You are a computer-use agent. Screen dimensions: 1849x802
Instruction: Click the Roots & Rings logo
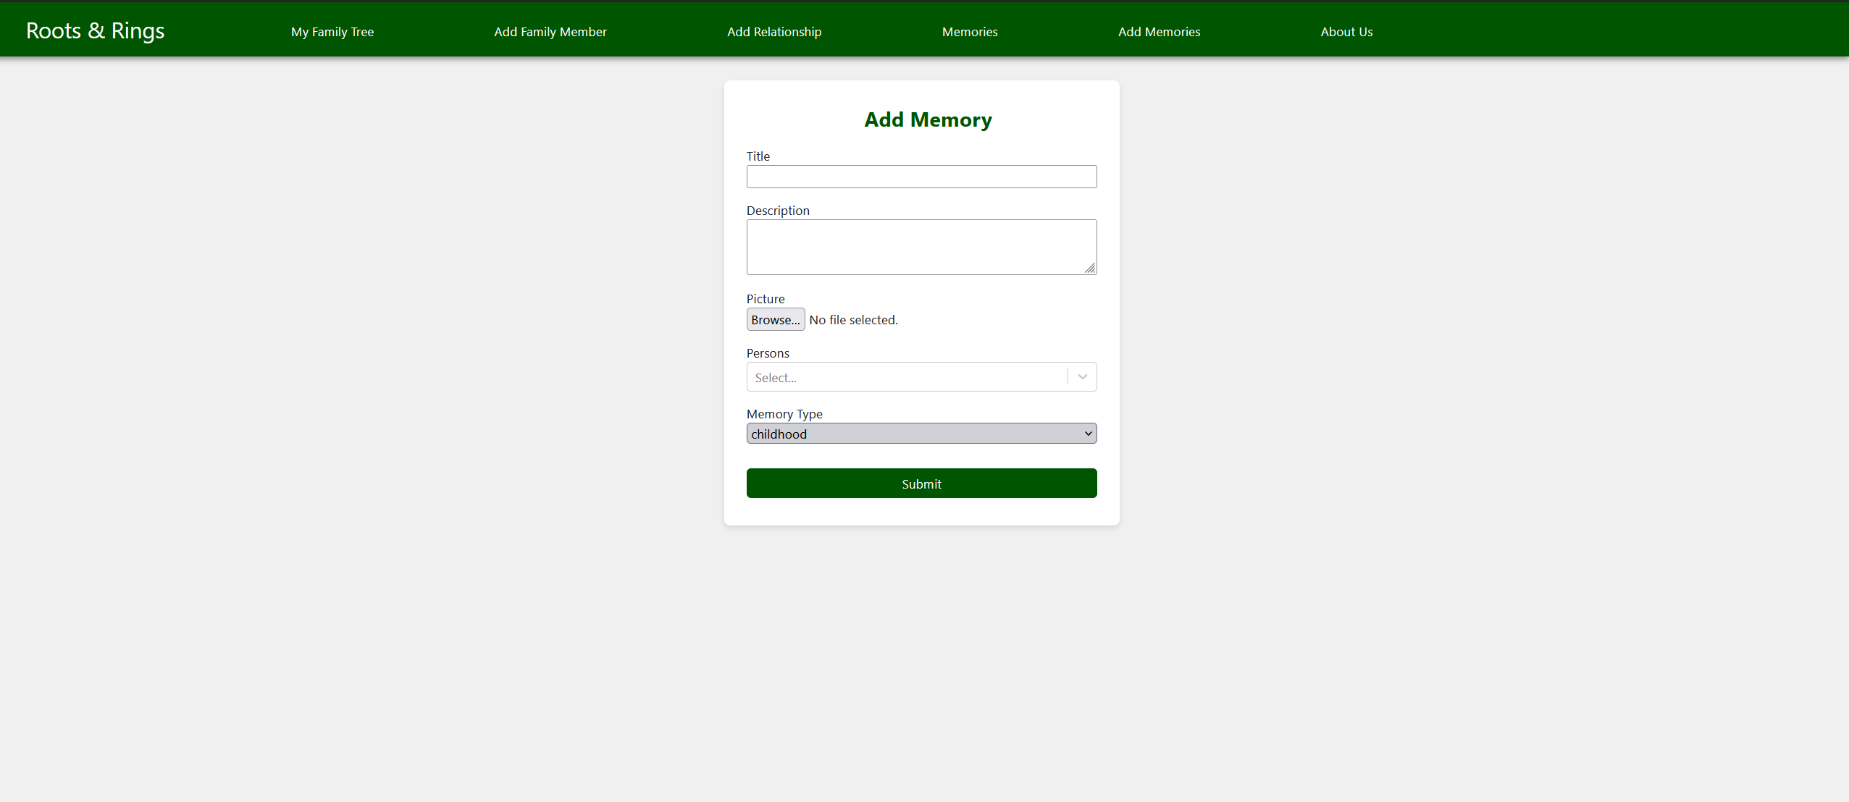point(95,30)
